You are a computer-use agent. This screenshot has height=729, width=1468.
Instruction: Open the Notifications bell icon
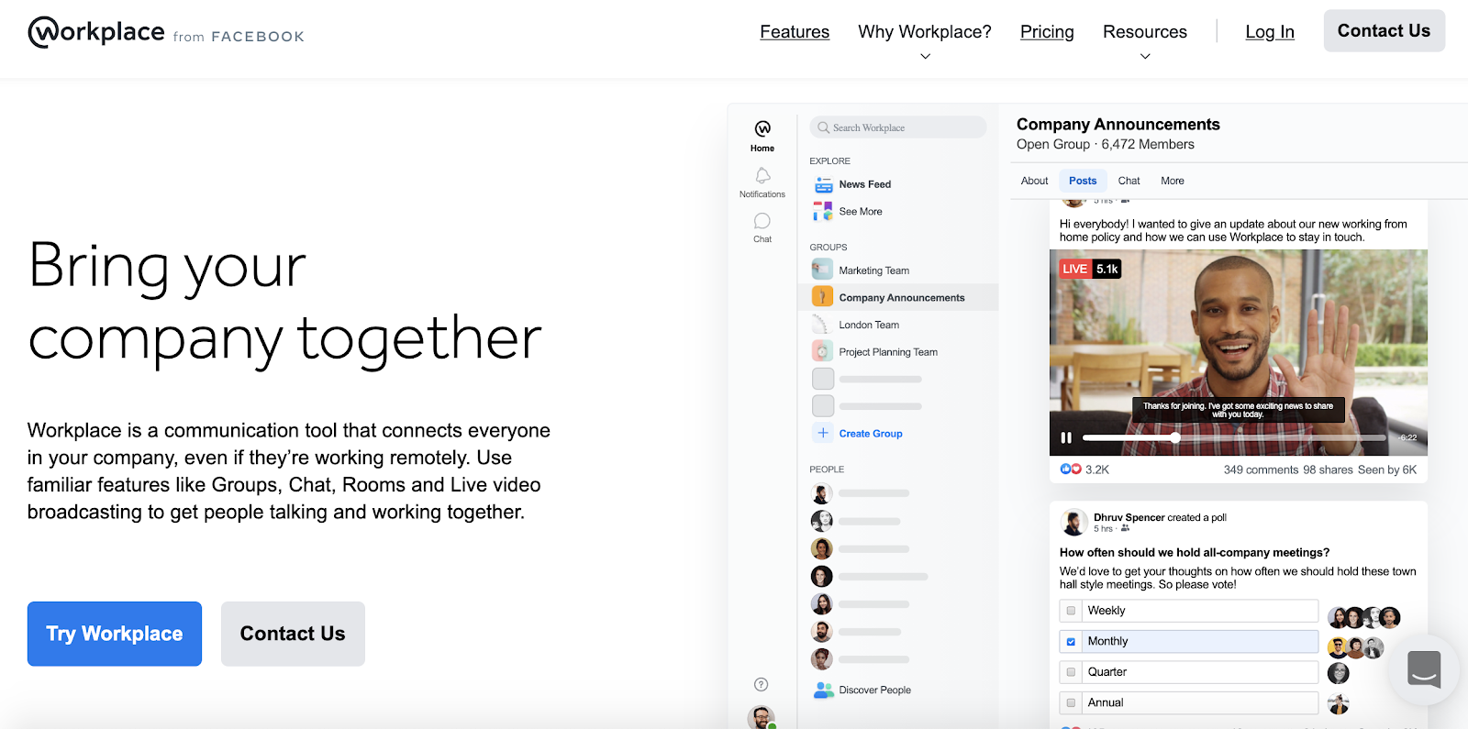[x=762, y=175]
